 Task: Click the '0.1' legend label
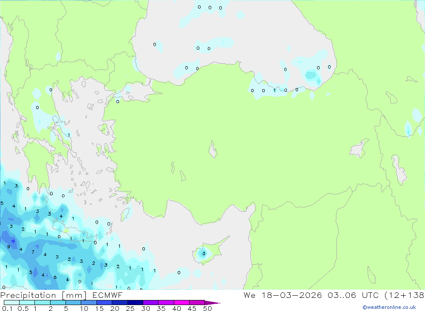(x=7, y=308)
